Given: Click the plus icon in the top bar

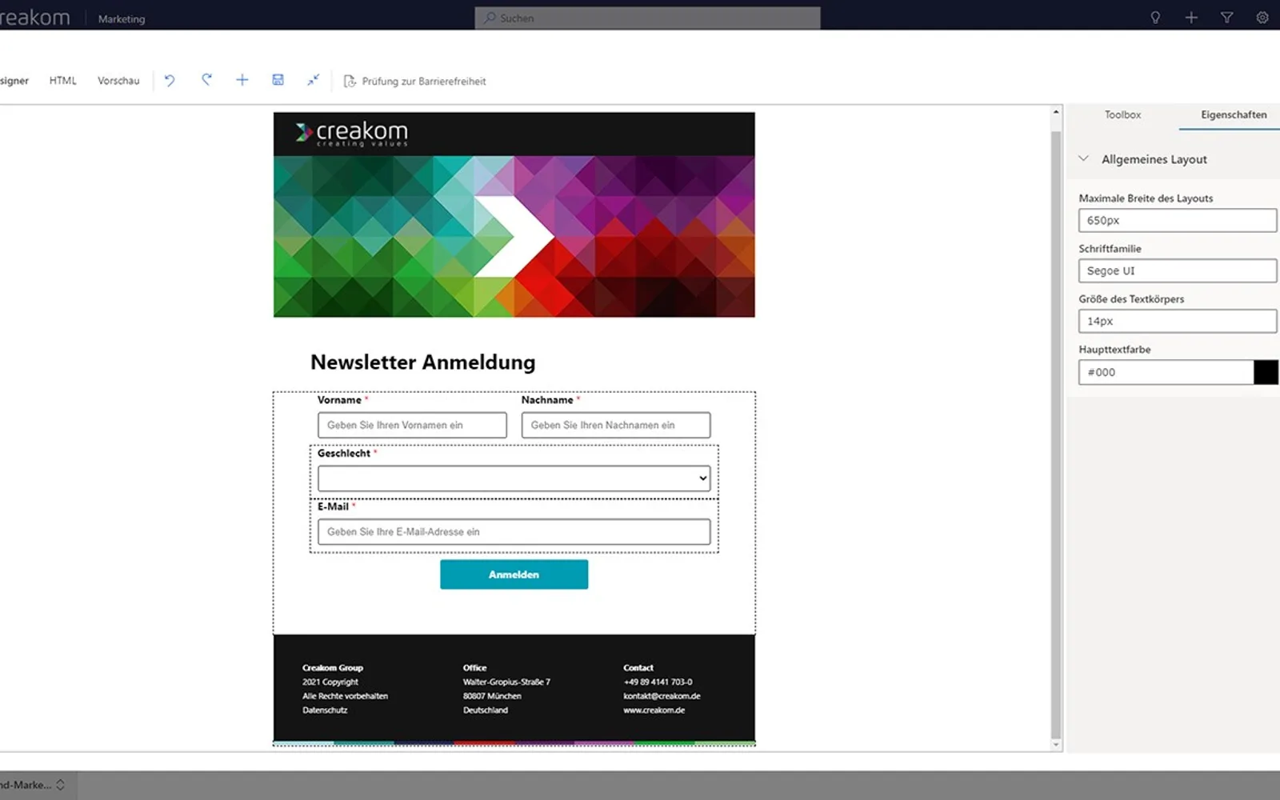Looking at the screenshot, I should (x=1191, y=18).
